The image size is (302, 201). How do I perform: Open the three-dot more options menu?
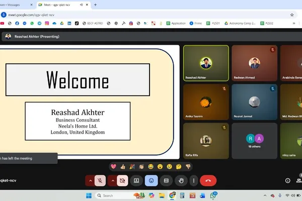point(194,180)
